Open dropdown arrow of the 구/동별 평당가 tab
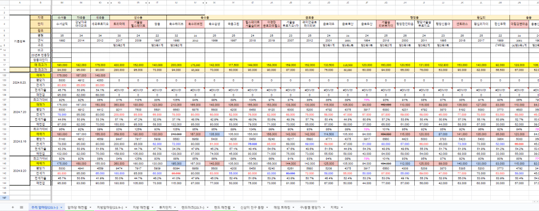Image resolution: width=539 pixels, height=211 pixels. 324,207
